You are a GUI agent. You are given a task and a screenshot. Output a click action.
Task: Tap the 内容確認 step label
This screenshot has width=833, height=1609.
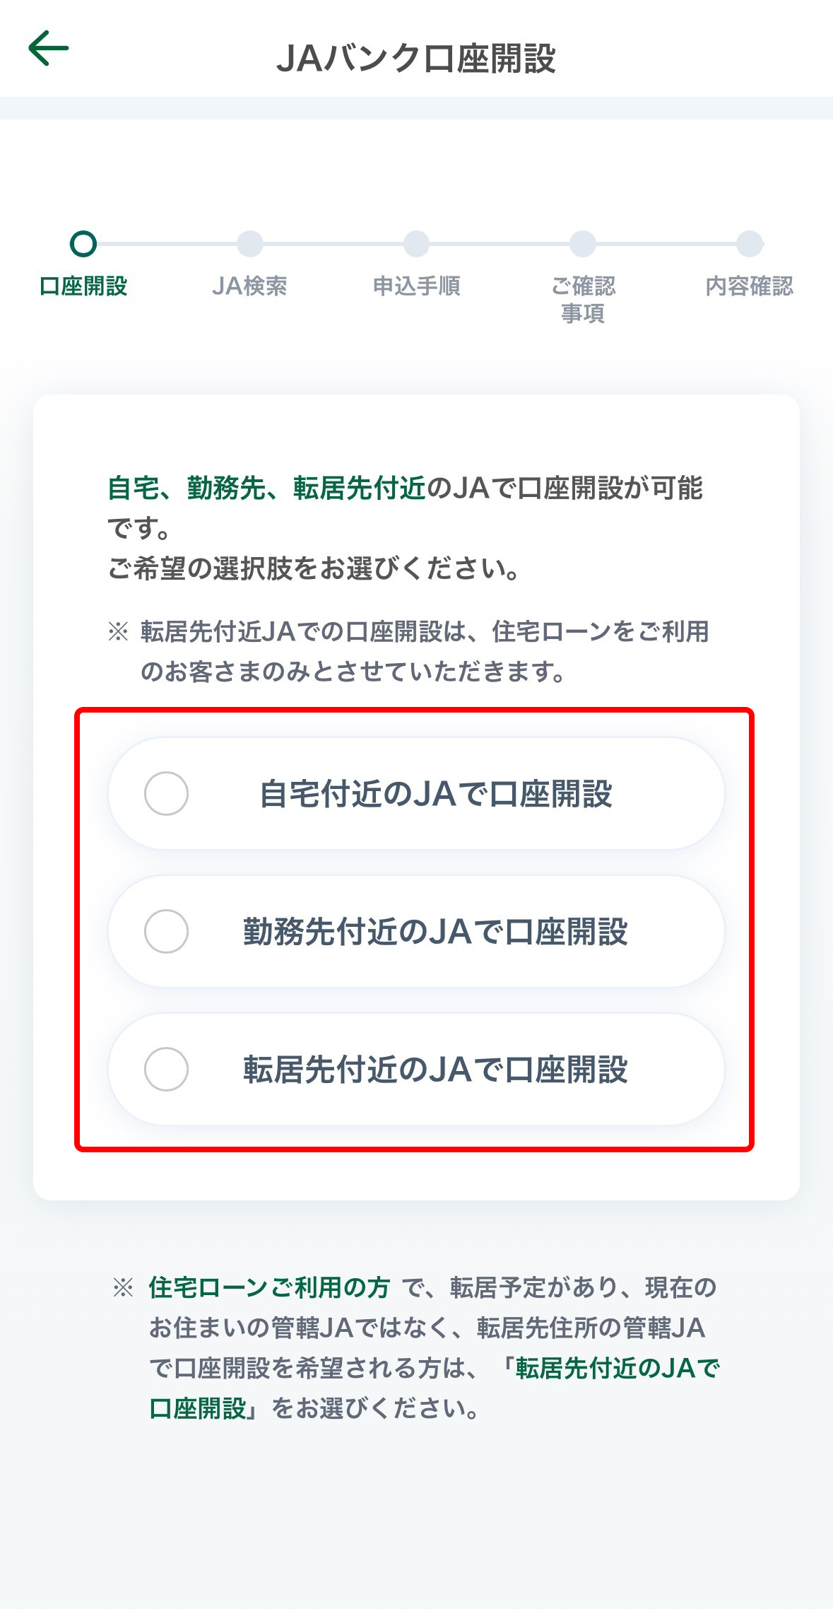[750, 286]
